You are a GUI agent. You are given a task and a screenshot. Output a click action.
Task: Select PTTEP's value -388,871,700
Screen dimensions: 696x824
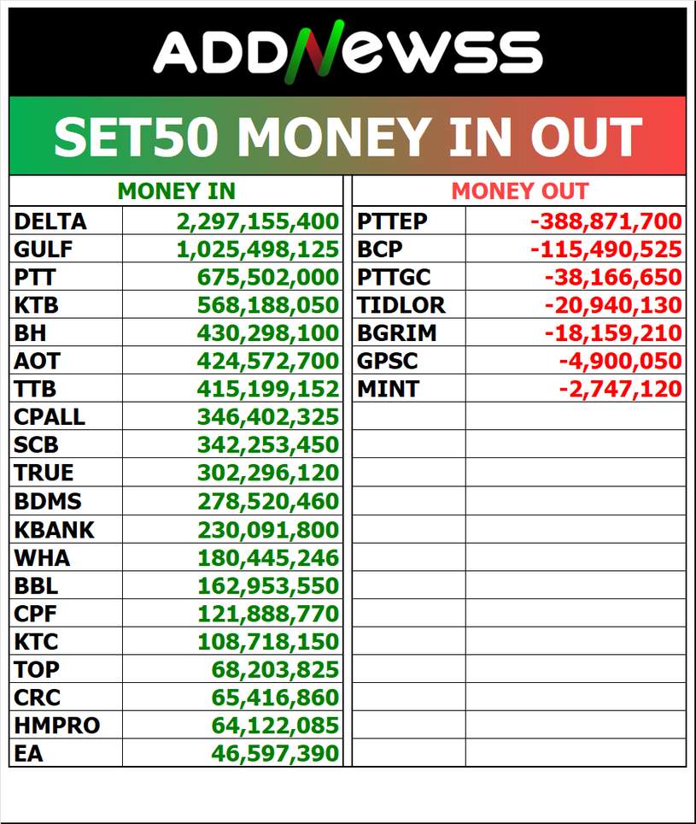pyautogui.click(x=605, y=222)
